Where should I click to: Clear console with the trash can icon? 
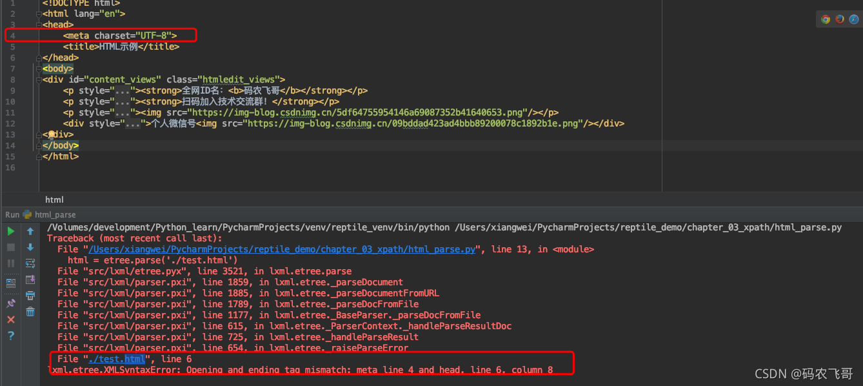[x=30, y=312]
